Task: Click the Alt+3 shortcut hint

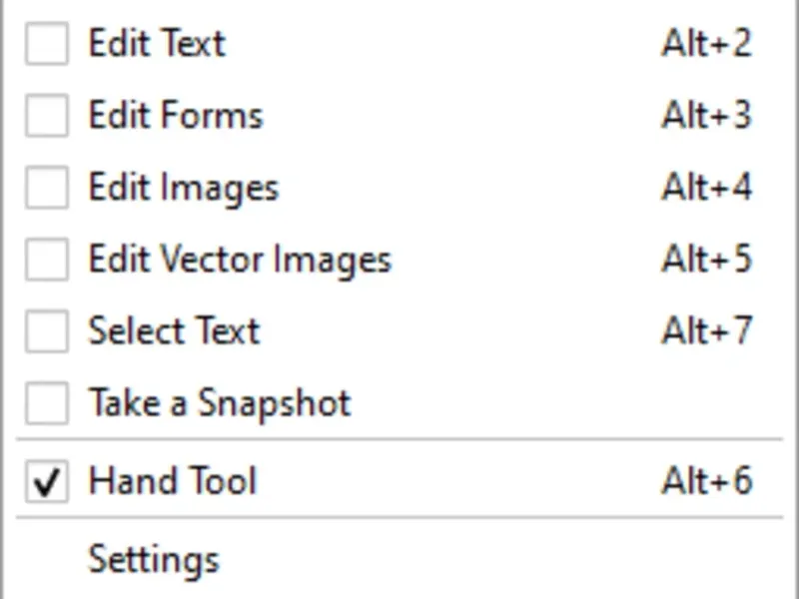Action: [x=706, y=116]
